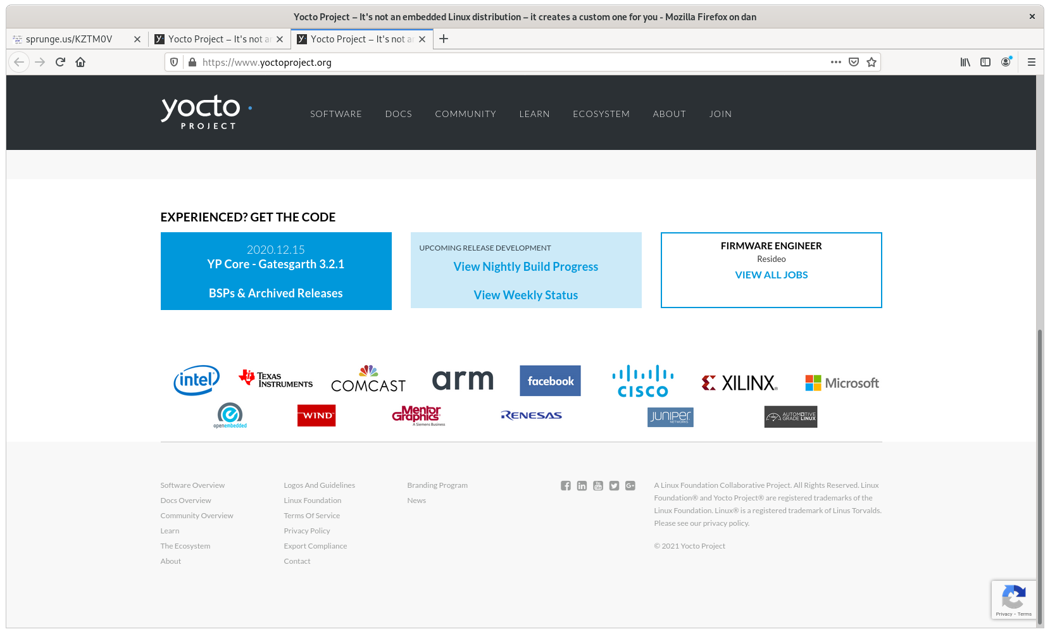
Task: Switch to the sprunge.us/KZTM0V tab
Action: [70, 39]
